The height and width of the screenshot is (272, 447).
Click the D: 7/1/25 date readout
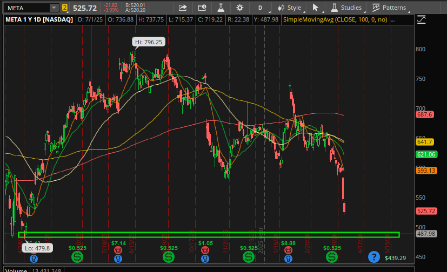pyautogui.click(x=90, y=19)
